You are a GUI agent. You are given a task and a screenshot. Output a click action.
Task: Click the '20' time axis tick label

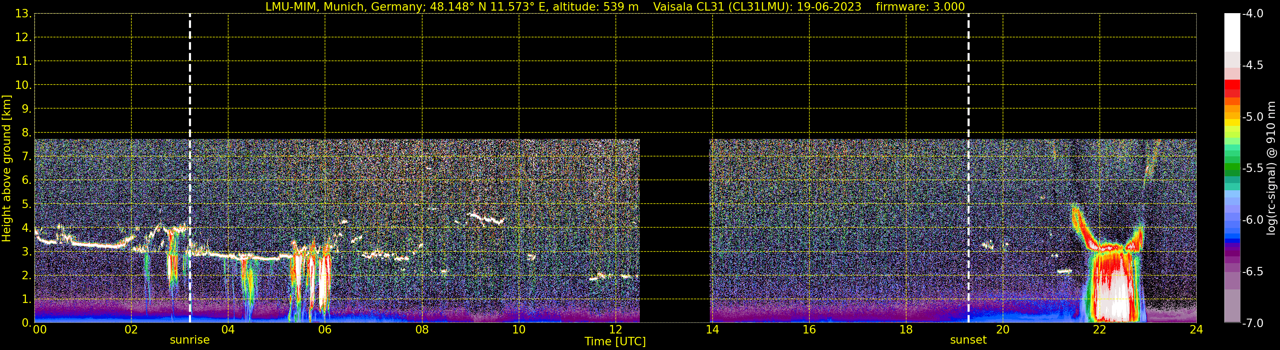[1003, 330]
